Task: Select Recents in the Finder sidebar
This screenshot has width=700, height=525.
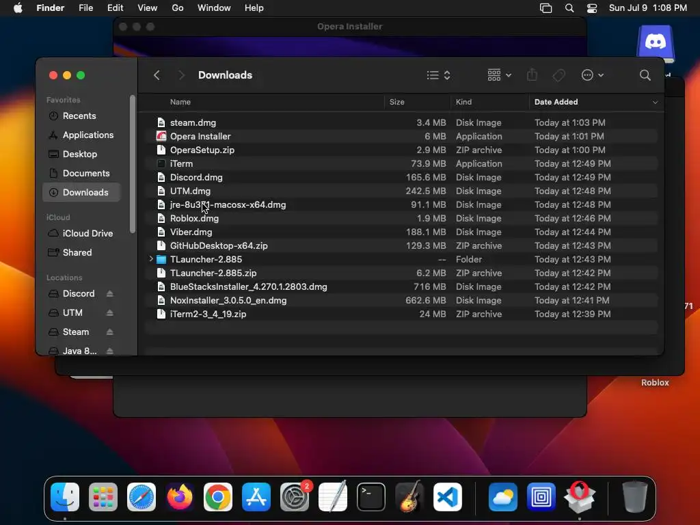Action: (81, 116)
